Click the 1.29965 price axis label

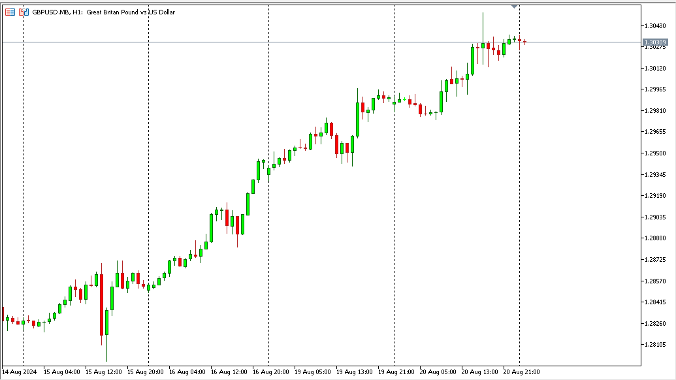click(x=655, y=89)
